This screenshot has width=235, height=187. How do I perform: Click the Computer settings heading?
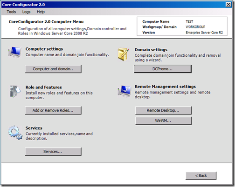(44, 49)
